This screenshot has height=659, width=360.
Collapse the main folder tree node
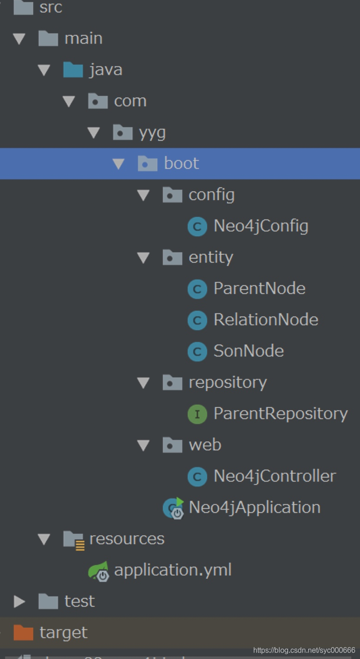click(x=19, y=38)
